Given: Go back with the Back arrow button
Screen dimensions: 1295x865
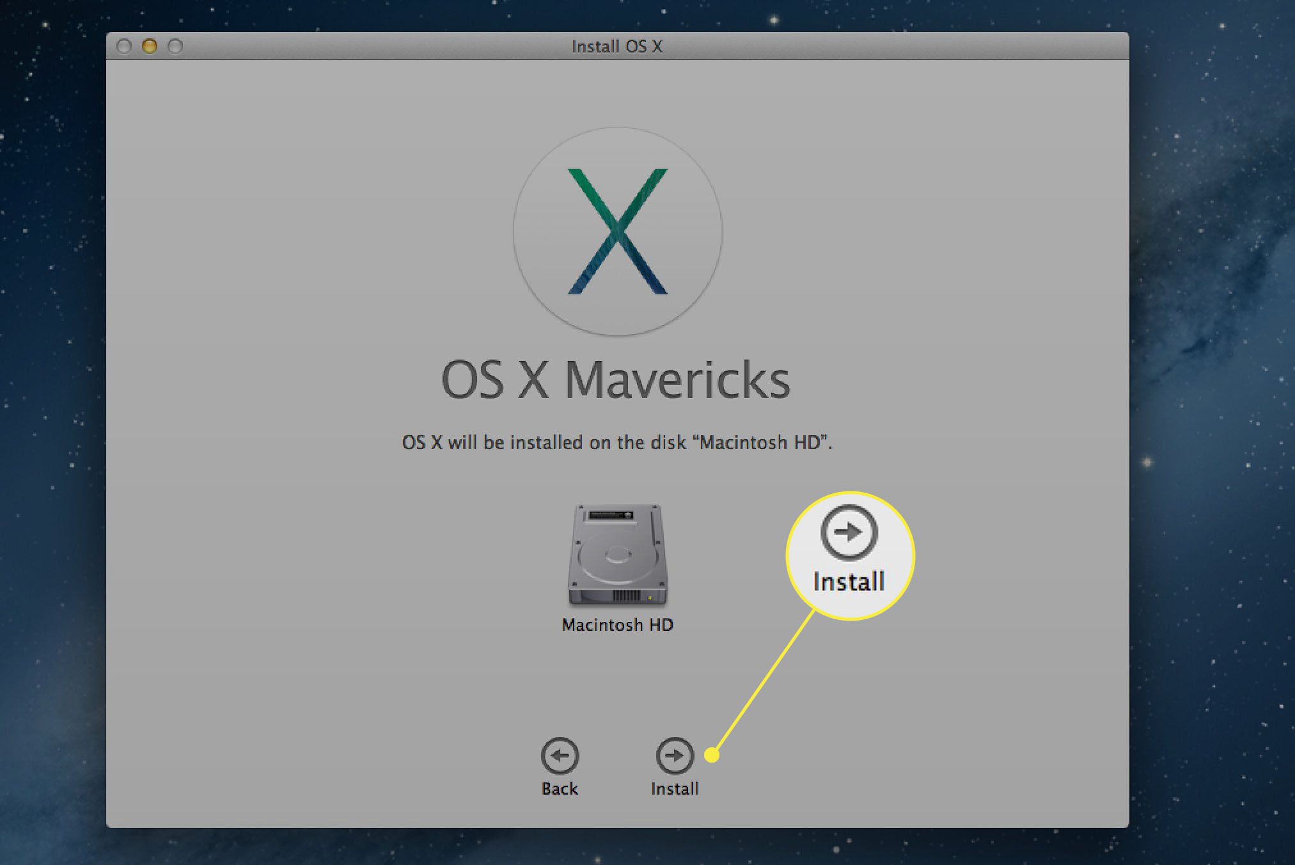Looking at the screenshot, I should 560,756.
